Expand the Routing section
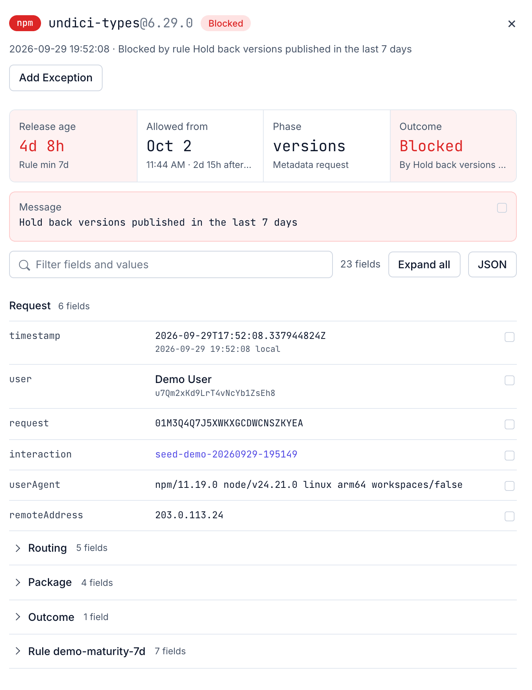This screenshot has height=690, width=532. coord(263,548)
